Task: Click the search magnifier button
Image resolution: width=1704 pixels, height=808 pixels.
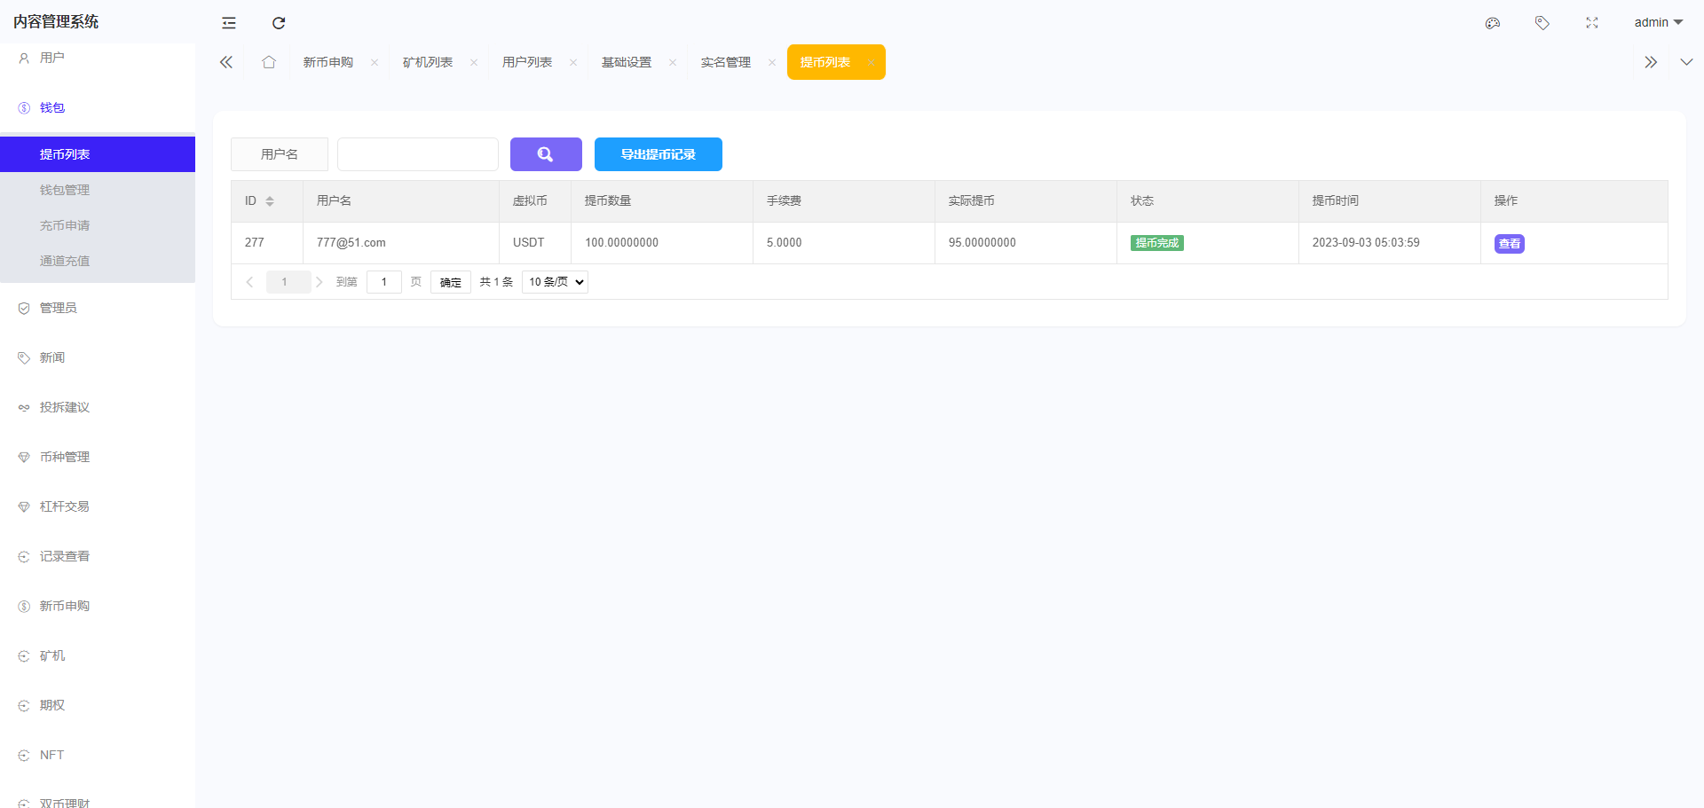Action: [x=545, y=153]
